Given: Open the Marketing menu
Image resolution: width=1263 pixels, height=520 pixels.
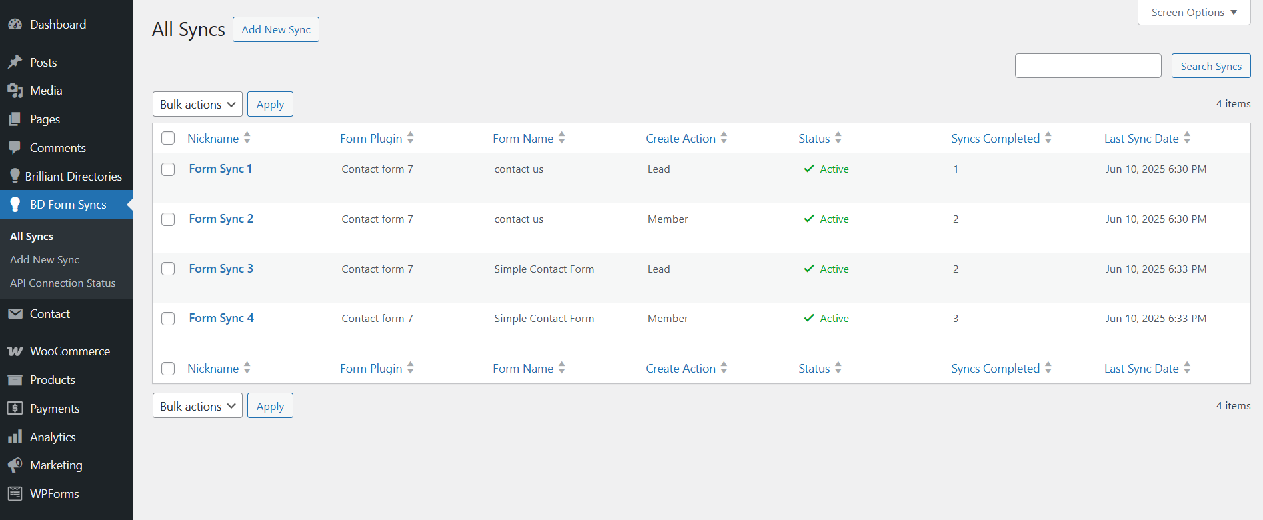Looking at the screenshot, I should coord(67,465).
